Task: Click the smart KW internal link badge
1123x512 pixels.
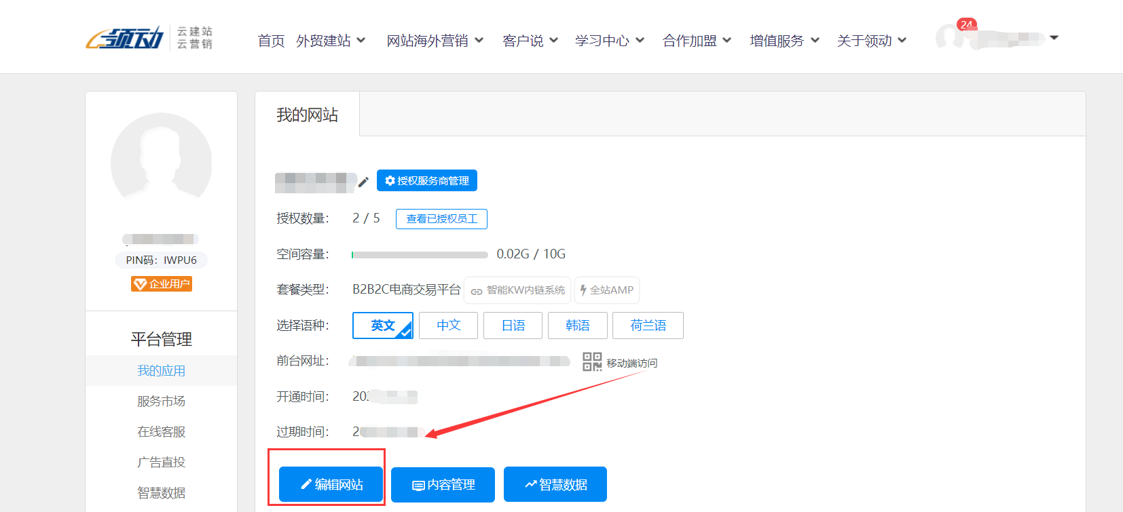Action: pyautogui.click(x=517, y=290)
